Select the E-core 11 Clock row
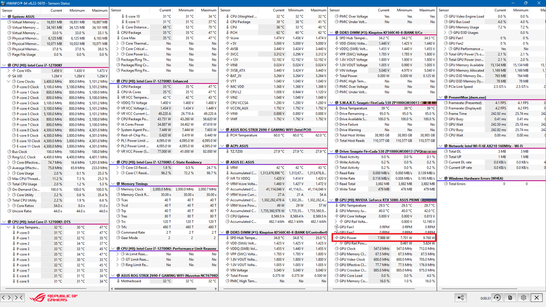This screenshot has height=307, width=546. [55, 146]
